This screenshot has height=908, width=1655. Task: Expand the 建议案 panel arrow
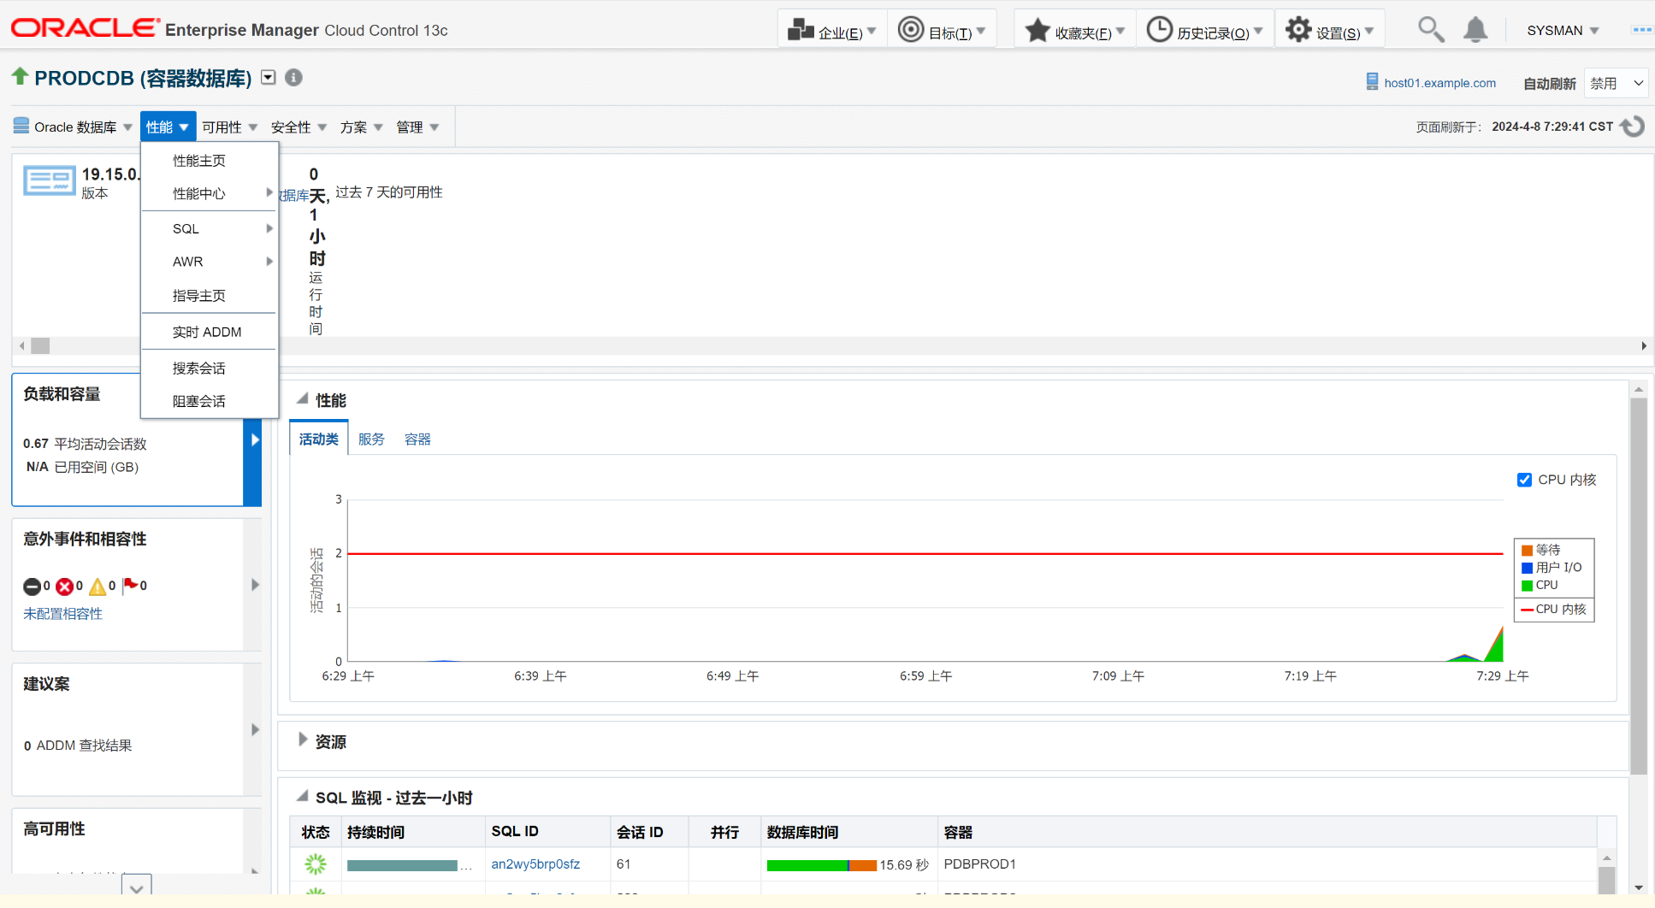click(255, 729)
